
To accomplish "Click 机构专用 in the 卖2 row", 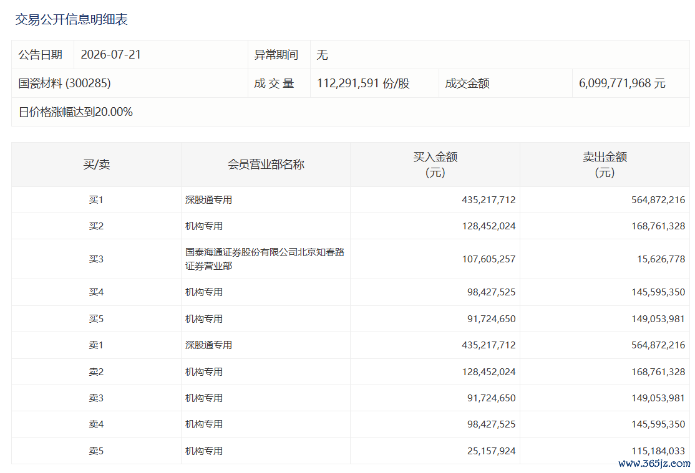I will coord(204,371).
